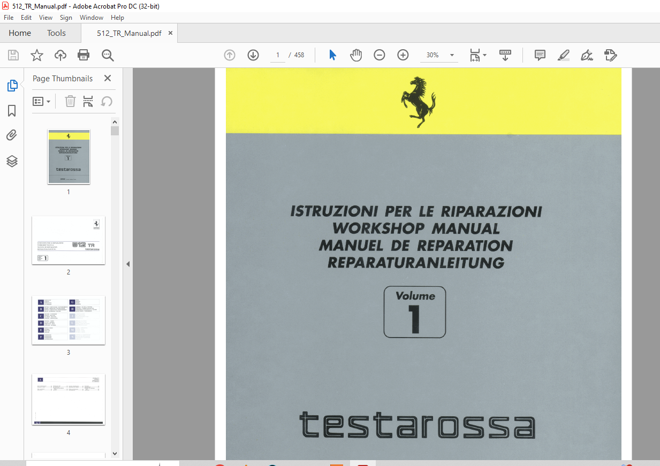
Task: Click the thumbnails scrollbar down arrow
Action: pyautogui.click(x=115, y=454)
